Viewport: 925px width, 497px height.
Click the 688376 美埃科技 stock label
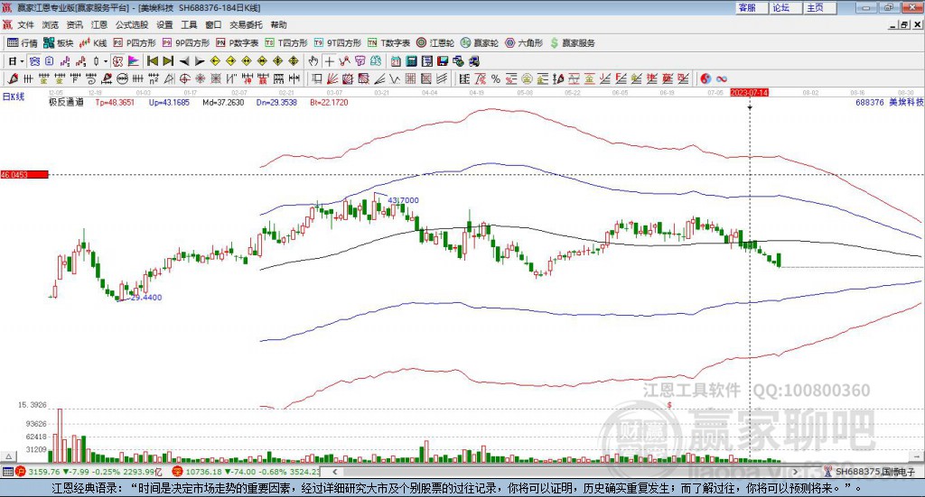pos(890,103)
